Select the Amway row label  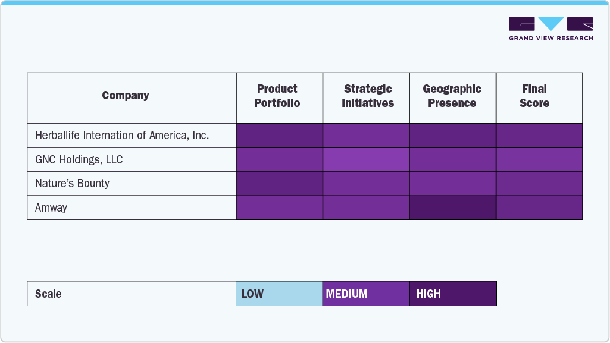click(x=51, y=208)
